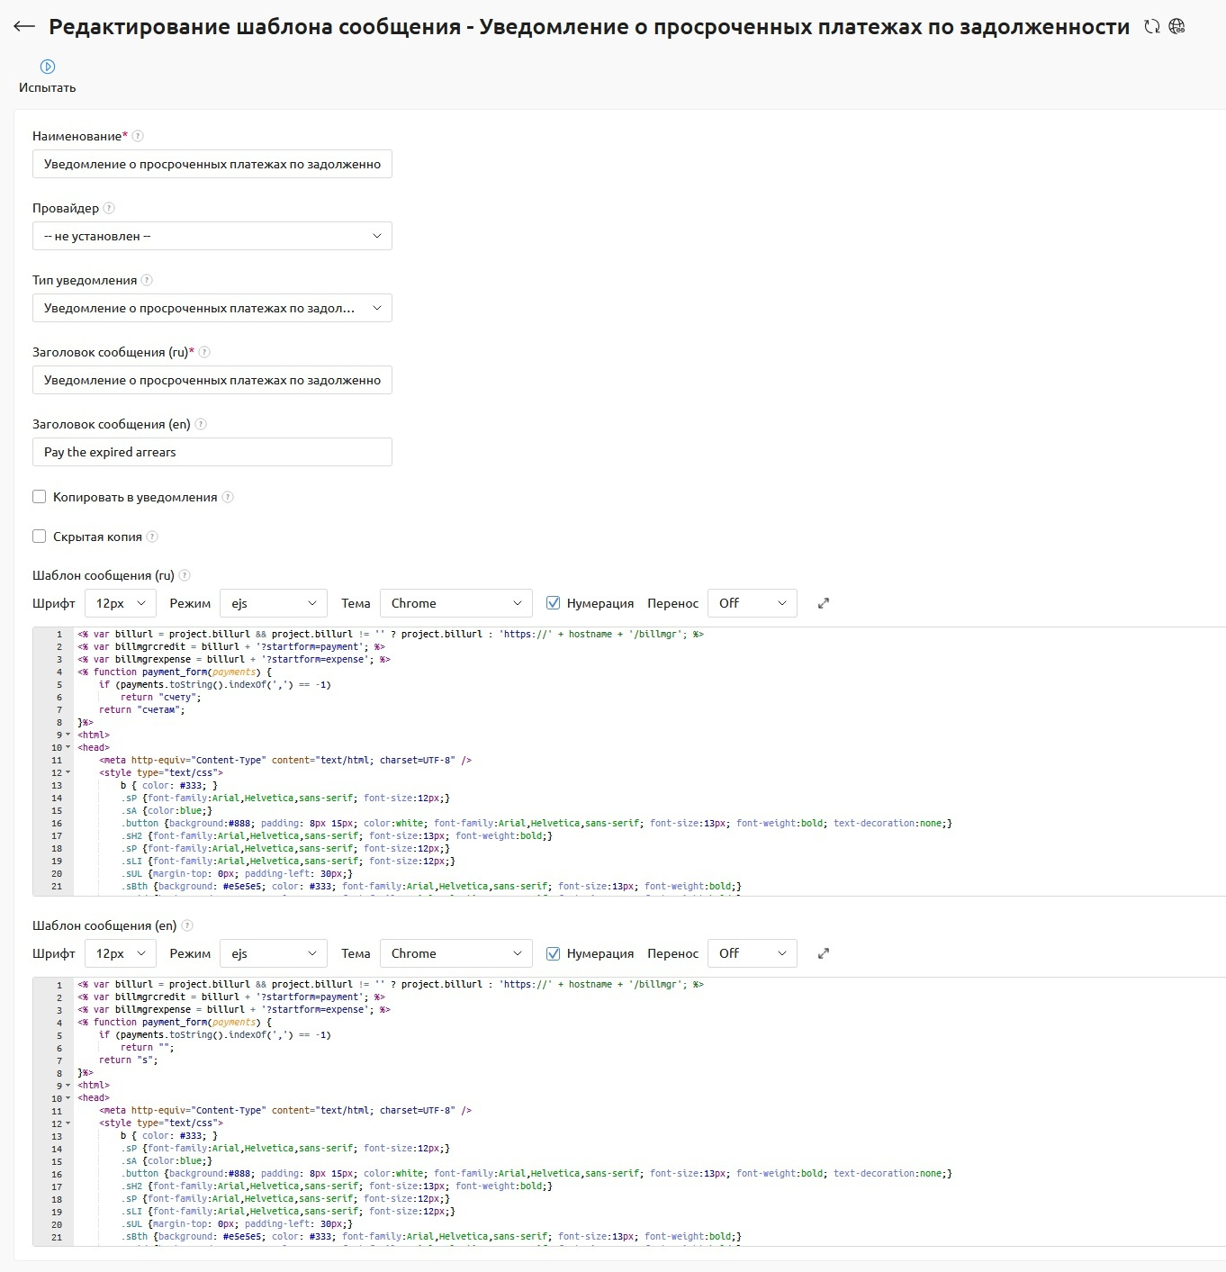Click the var billmgrcredit line in ru editor

point(231,646)
